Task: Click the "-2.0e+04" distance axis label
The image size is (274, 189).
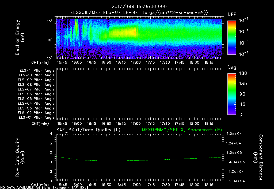Action: click(235, 181)
